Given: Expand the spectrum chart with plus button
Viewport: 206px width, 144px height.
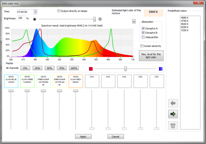Looking at the screenshot, I should pos(134,22).
